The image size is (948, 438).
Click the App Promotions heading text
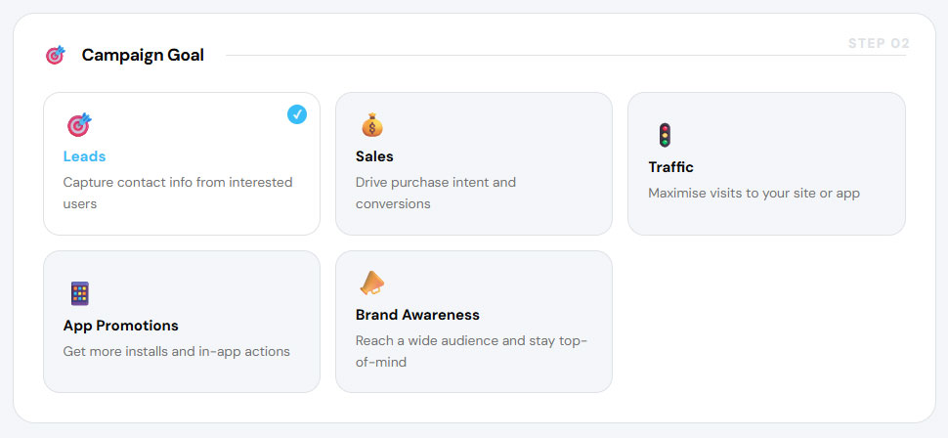120,326
